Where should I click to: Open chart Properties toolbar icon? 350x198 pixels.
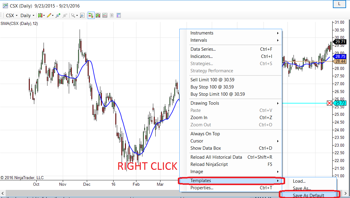[x=119, y=15]
